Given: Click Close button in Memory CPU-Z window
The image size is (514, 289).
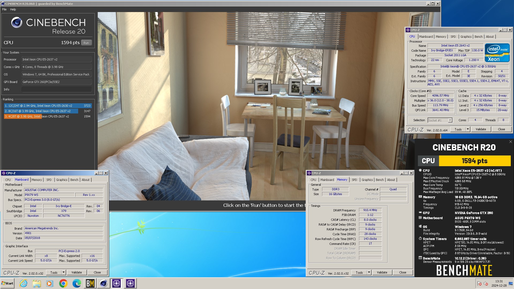Looking at the screenshot, I should tap(403, 272).
